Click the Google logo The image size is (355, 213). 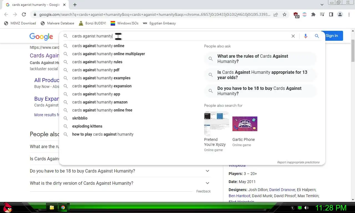(41, 36)
